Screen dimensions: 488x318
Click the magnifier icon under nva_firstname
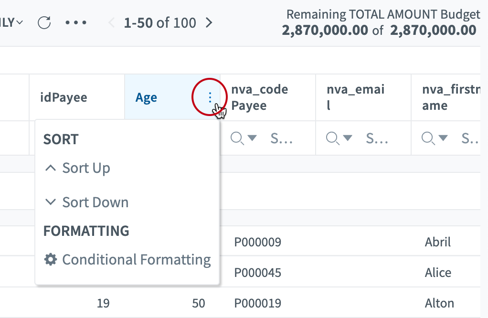(428, 138)
